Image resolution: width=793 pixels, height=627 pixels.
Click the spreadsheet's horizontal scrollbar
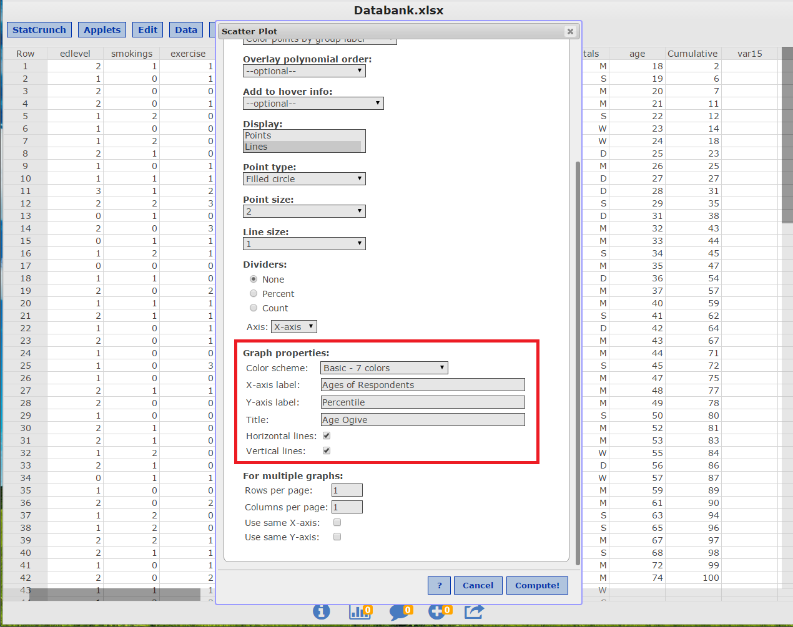(x=115, y=595)
